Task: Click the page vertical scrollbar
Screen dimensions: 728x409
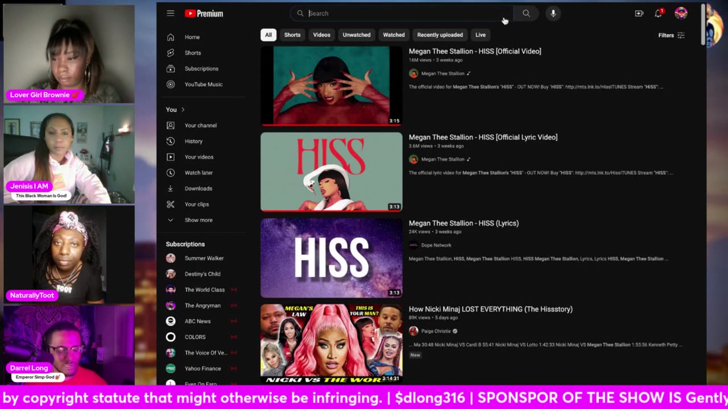Action: (x=703, y=26)
